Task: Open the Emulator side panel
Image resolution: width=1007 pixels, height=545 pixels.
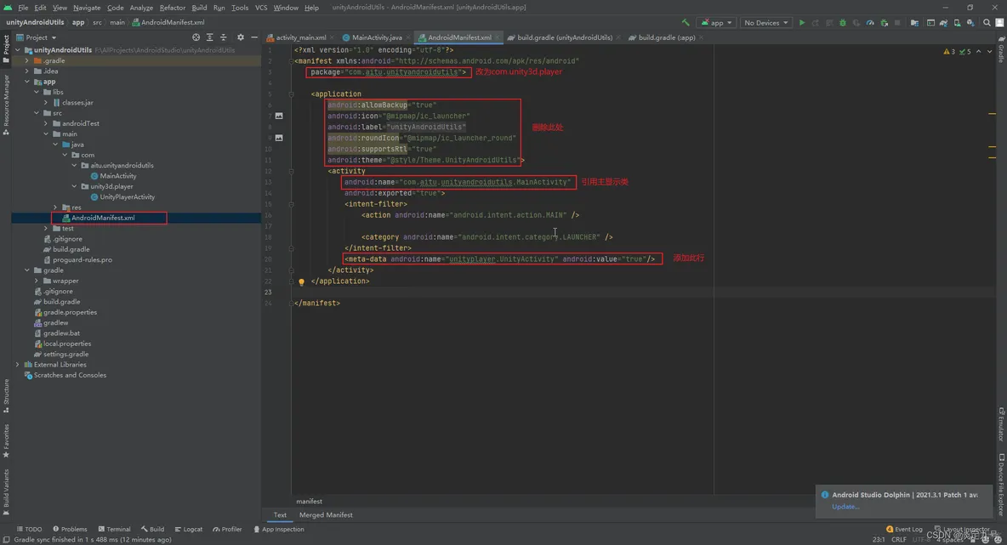Action: (x=1001, y=423)
